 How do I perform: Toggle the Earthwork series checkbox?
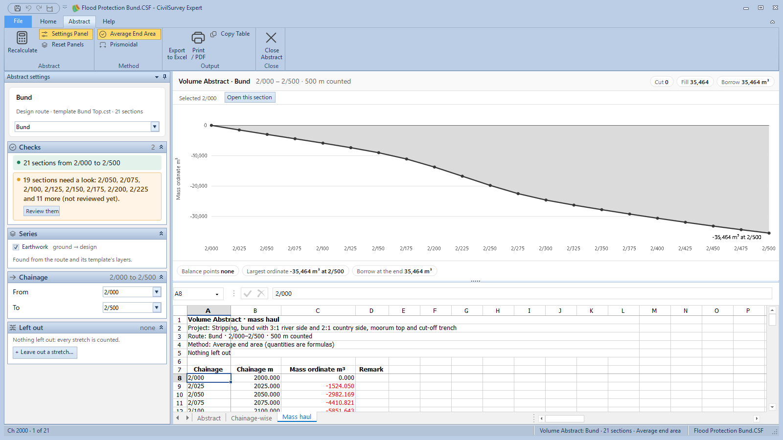[16, 247]
